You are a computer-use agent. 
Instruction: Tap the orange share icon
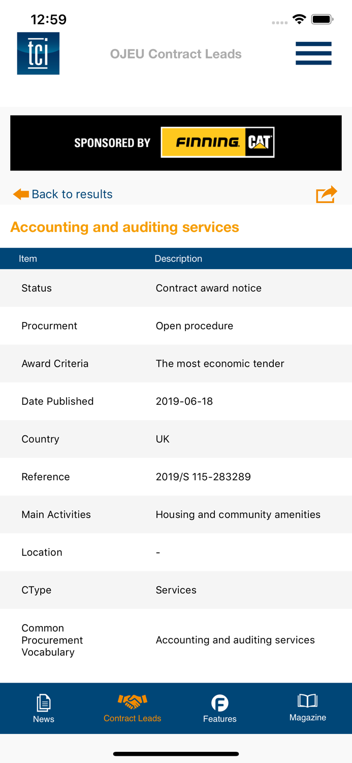point(326,194)
